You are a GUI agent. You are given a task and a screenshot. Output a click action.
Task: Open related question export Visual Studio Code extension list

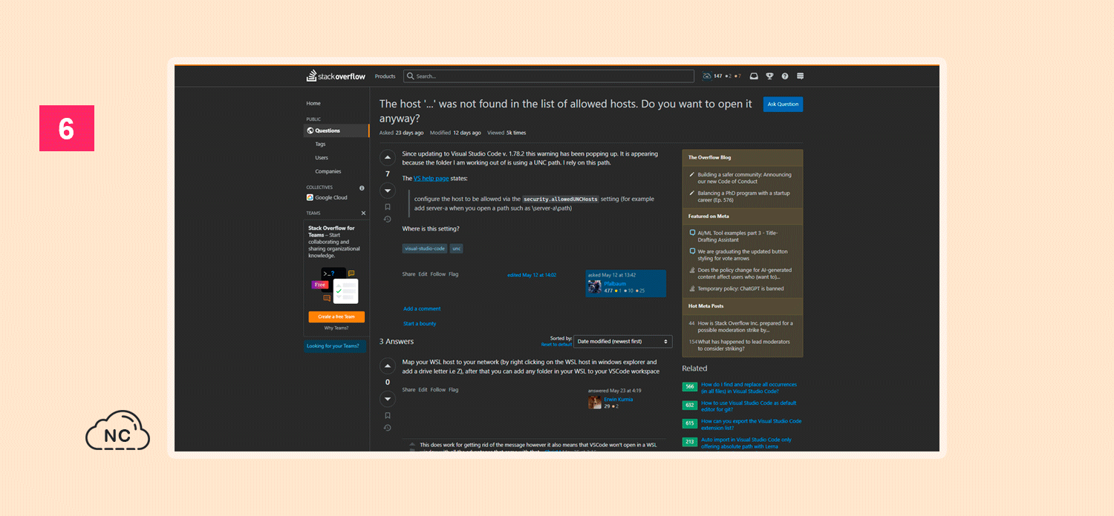coord(751,424)
